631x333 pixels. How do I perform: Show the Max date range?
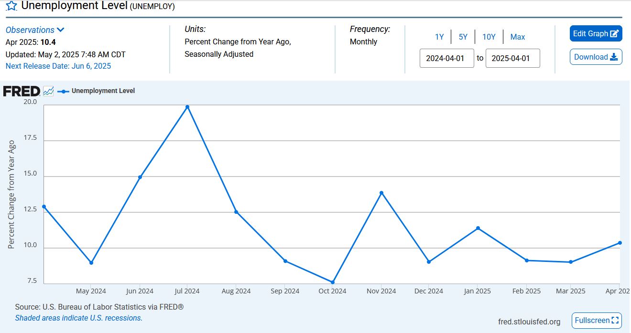pos(517,37)
